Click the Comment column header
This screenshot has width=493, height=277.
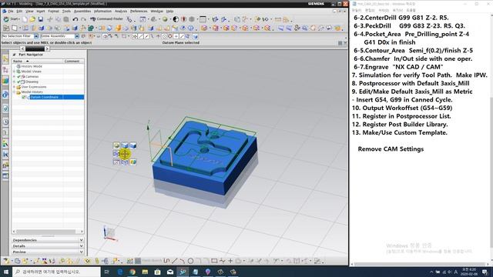(x=74, y=62)
